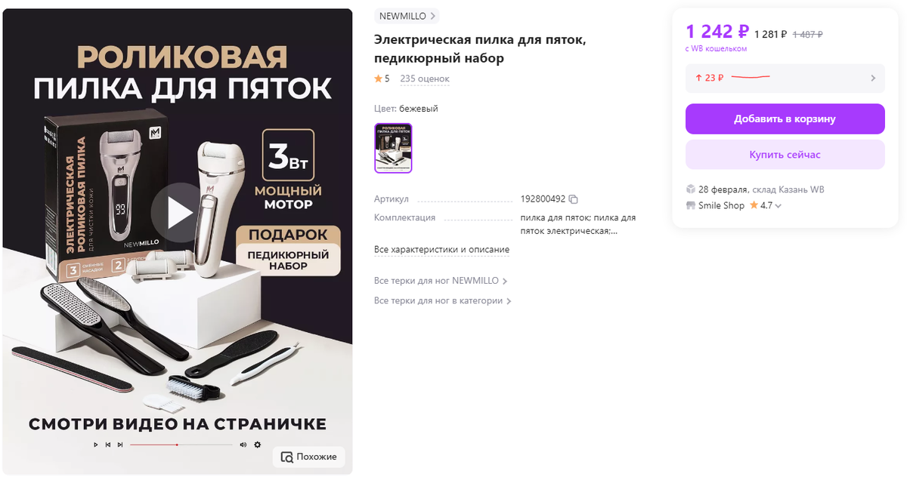Click the shop icon beside Smile Shop
Image resolution: width=907 pixels, height=477 pixels.
690,205
